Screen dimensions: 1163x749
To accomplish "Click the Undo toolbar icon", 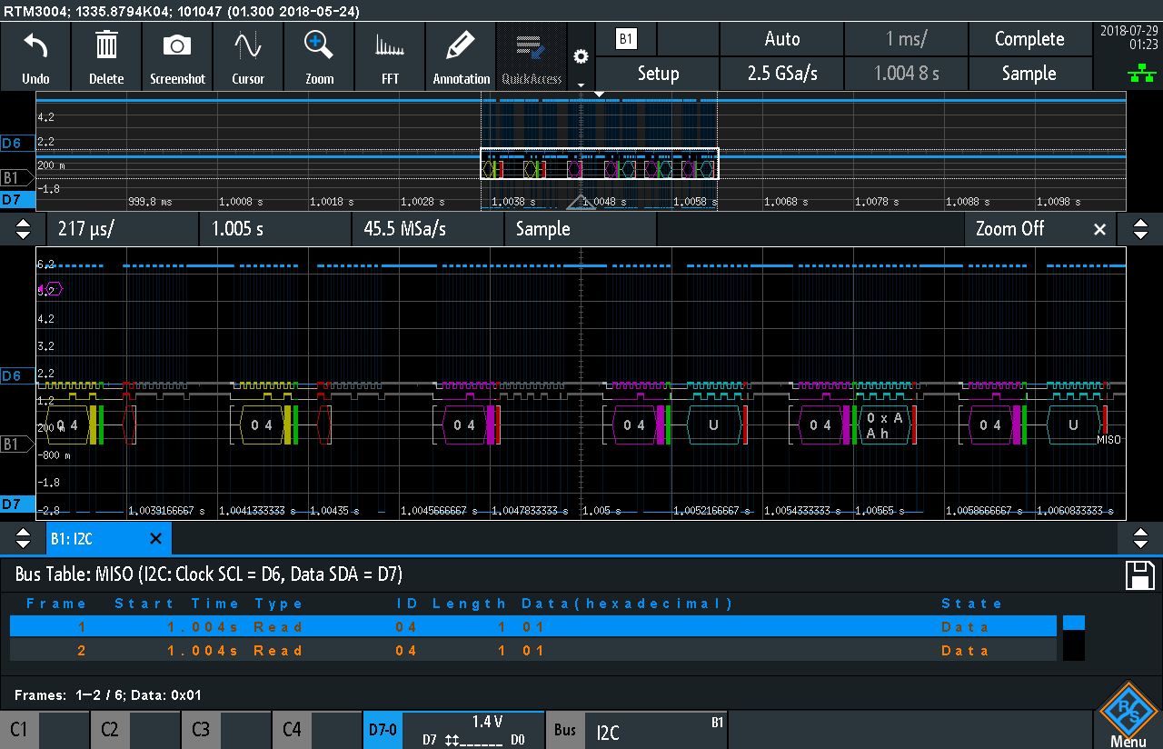I will 35,56.
